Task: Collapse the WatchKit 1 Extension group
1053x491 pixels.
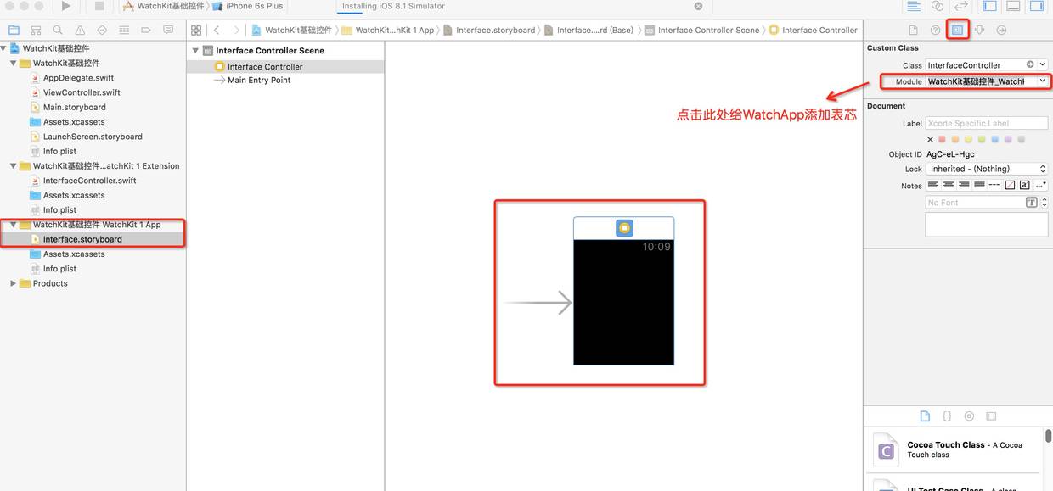Action: (x=13, y=165)
